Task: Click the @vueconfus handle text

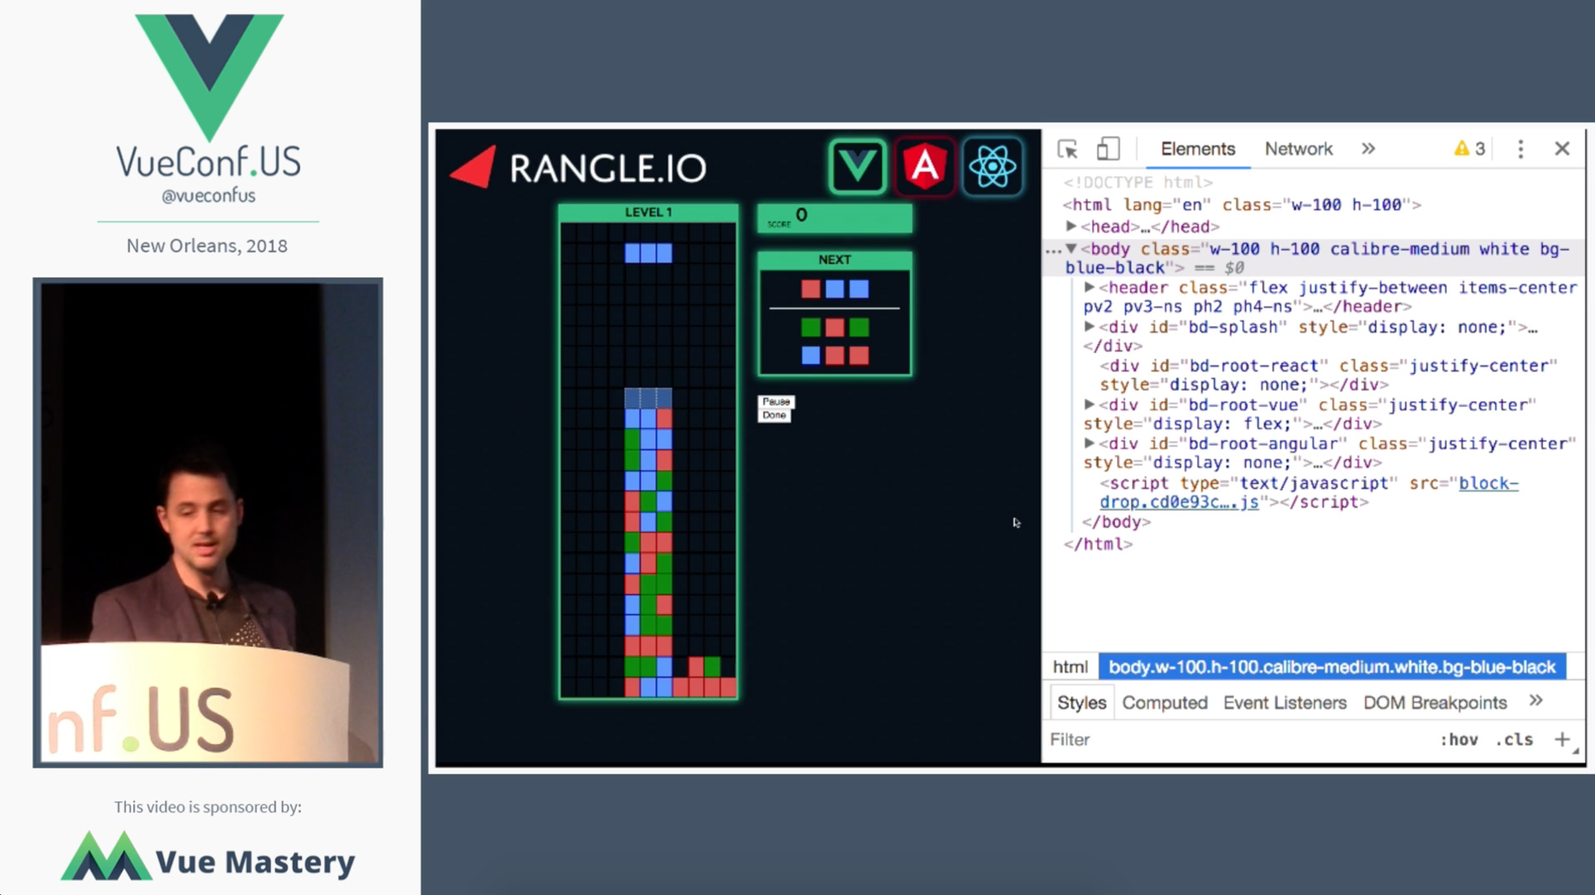Action: (x=208, y=195)
